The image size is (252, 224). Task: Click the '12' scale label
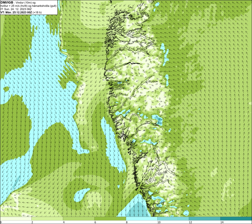pos(191,222)
